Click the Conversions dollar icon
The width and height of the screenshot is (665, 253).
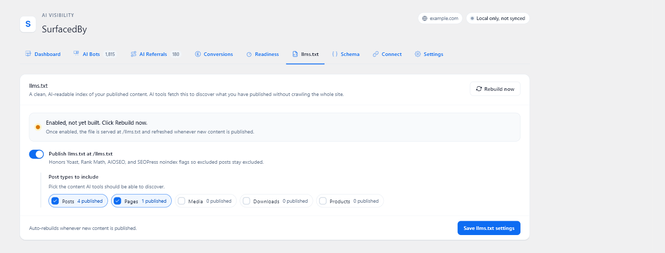pyautogui.click(x=197, y=54)
